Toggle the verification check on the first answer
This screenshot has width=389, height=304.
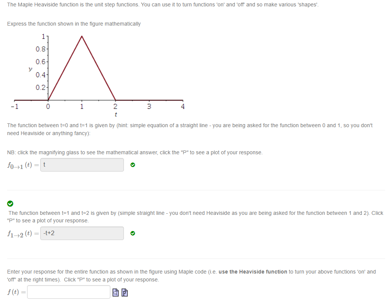point(132,164)
